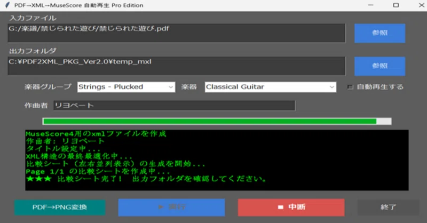Click the 楽器グループ label
The height and width of the screenshot is (223, 427).
48,87
